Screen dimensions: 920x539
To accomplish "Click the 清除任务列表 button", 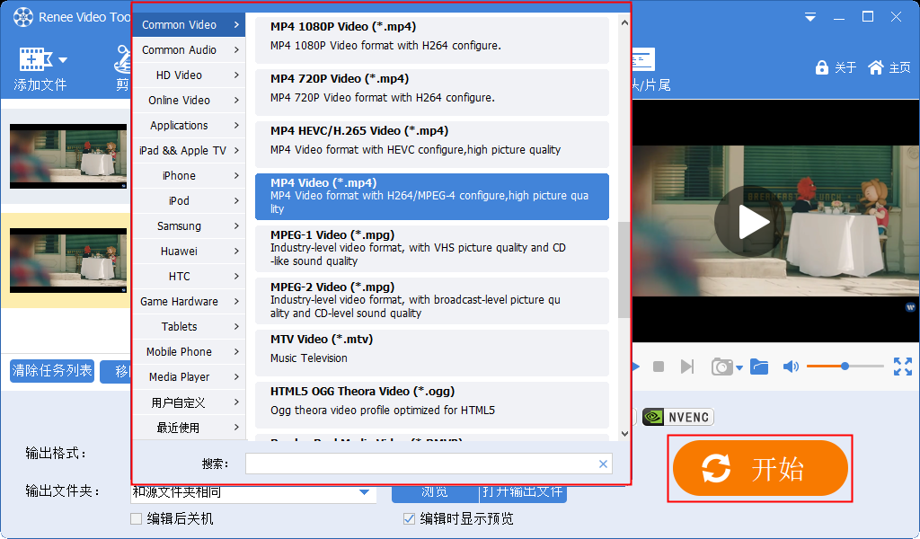I will [52, 371].
